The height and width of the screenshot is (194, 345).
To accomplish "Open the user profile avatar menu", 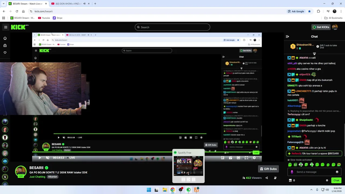I will tap(335, 27).
